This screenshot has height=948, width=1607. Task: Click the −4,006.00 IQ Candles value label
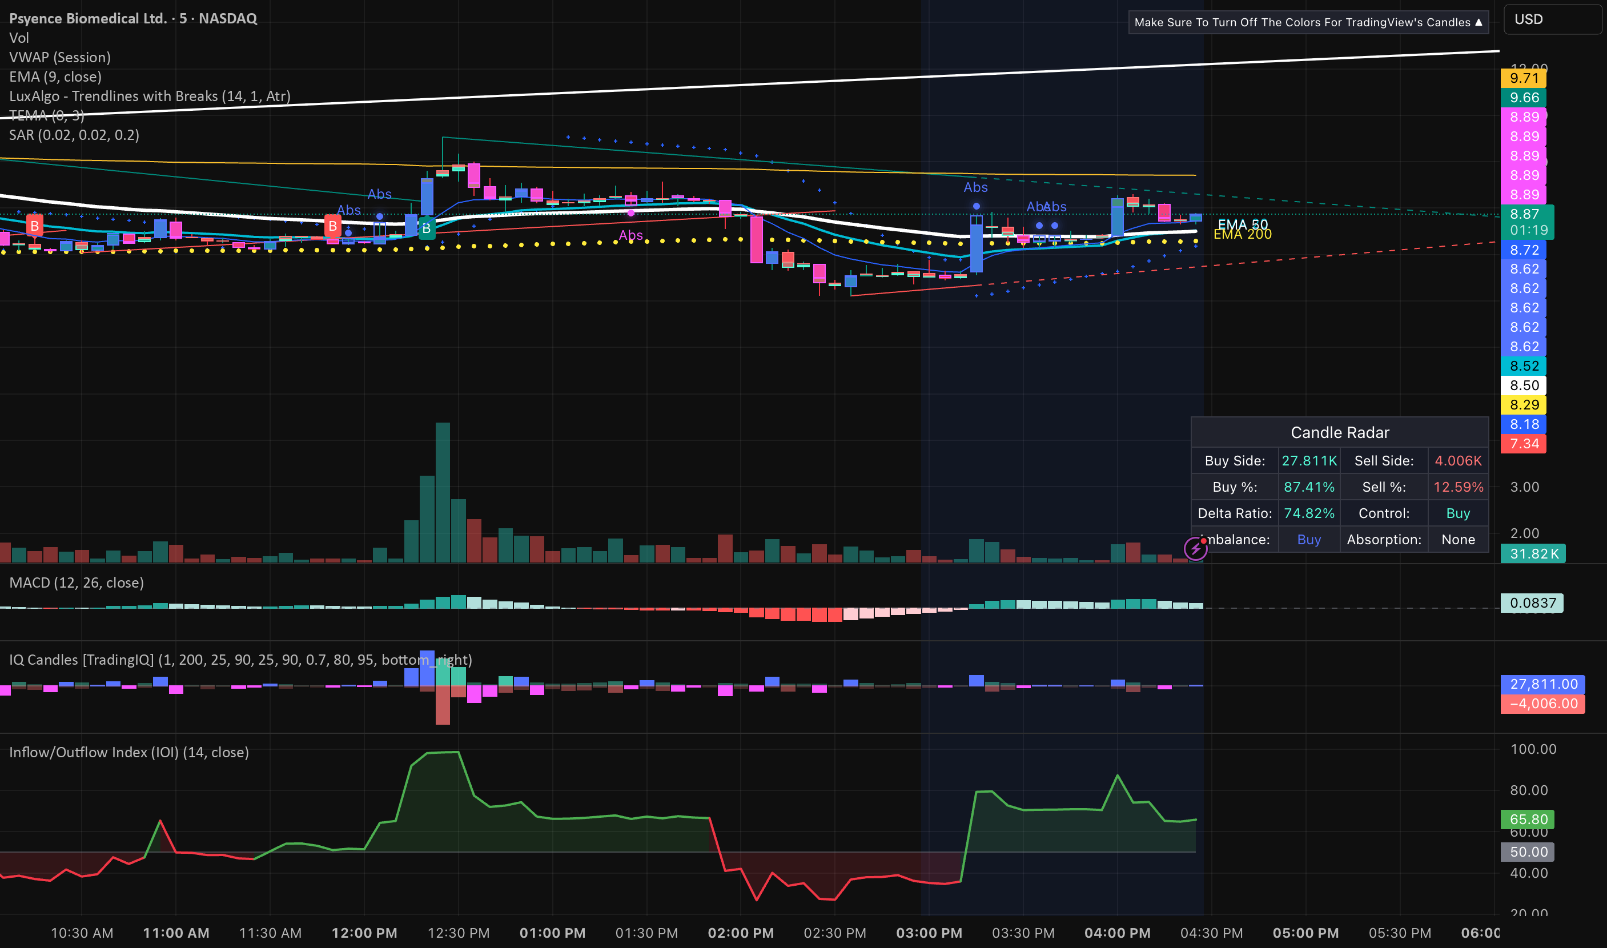(x=1542, y=704)
